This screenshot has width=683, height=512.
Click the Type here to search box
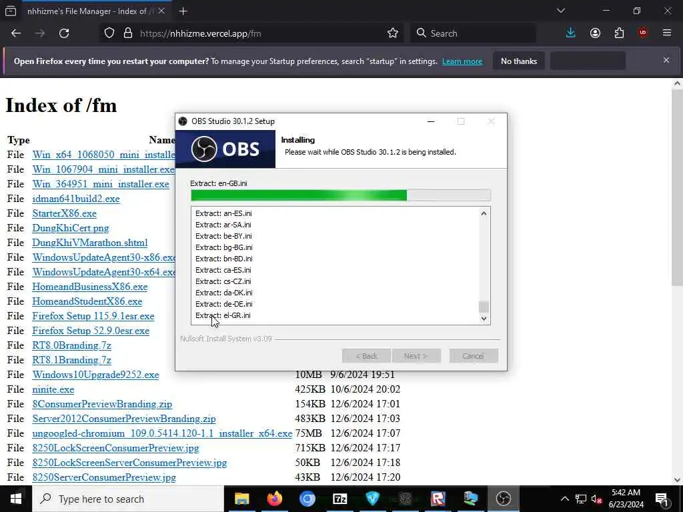pos(128,499)
